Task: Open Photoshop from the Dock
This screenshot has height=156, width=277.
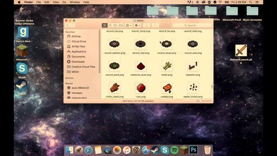Action: click(x=193, y=150)
